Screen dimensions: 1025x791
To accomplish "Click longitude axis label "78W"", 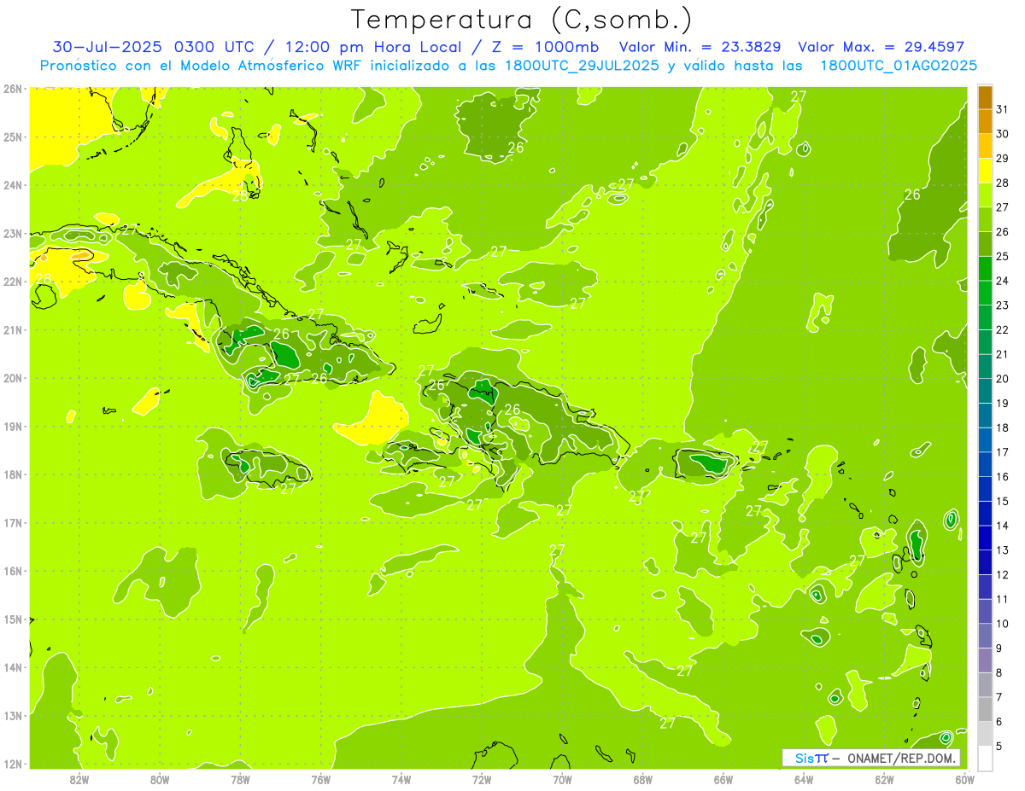I will [x=240, y=779].
